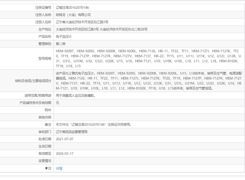The image size is (245, 180).
Task: Click the bulb icon beside 注
Action: (x=46, y=168)
